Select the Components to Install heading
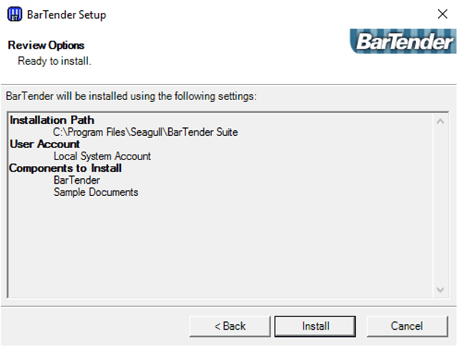The width and height of the screenshot is (458, 347). pos(65,168)
